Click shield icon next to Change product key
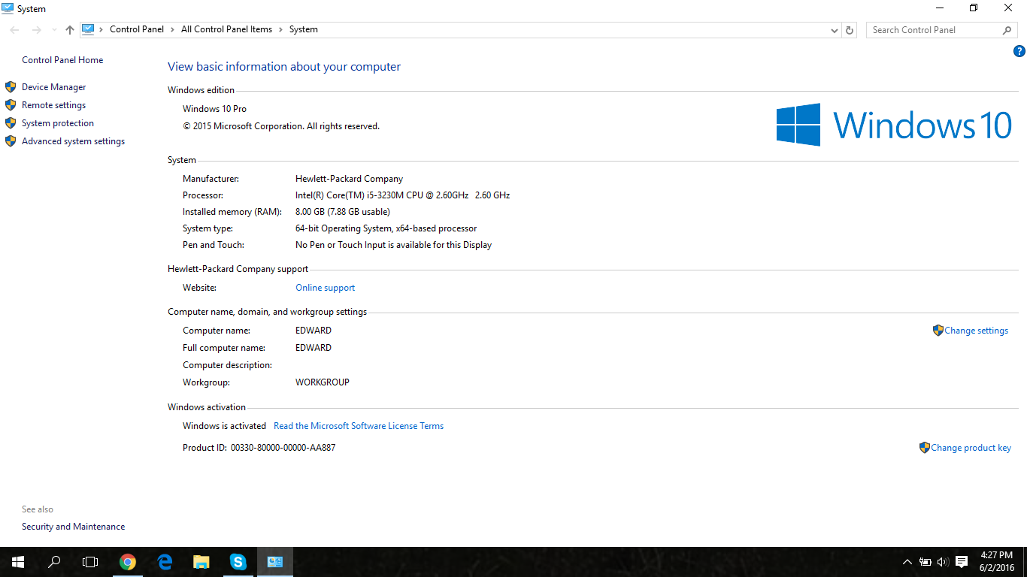Viewport: 1027px width, 577px height. click(x=925, y=447)
